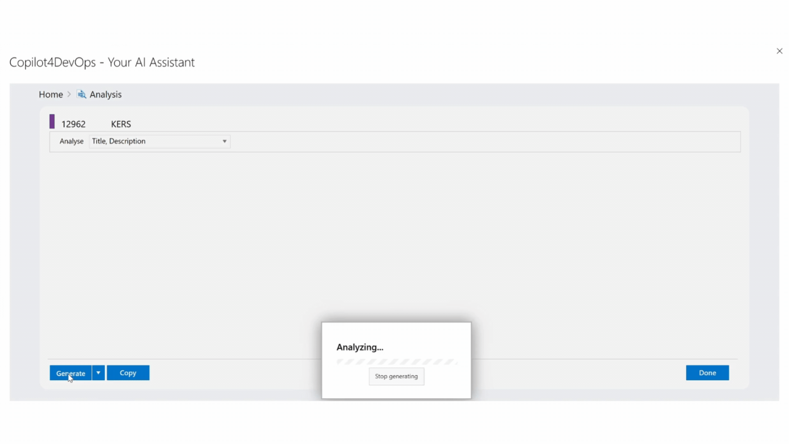Image resolution: width=789 pixels, height=444 pixels.
Task: Click the Analyzing... status text
Action: [x=360, y=347]
